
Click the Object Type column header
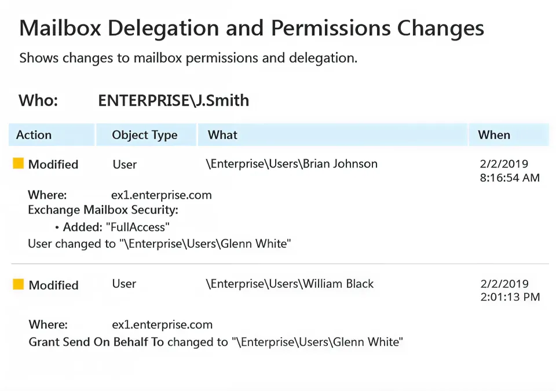coord(145,135)
